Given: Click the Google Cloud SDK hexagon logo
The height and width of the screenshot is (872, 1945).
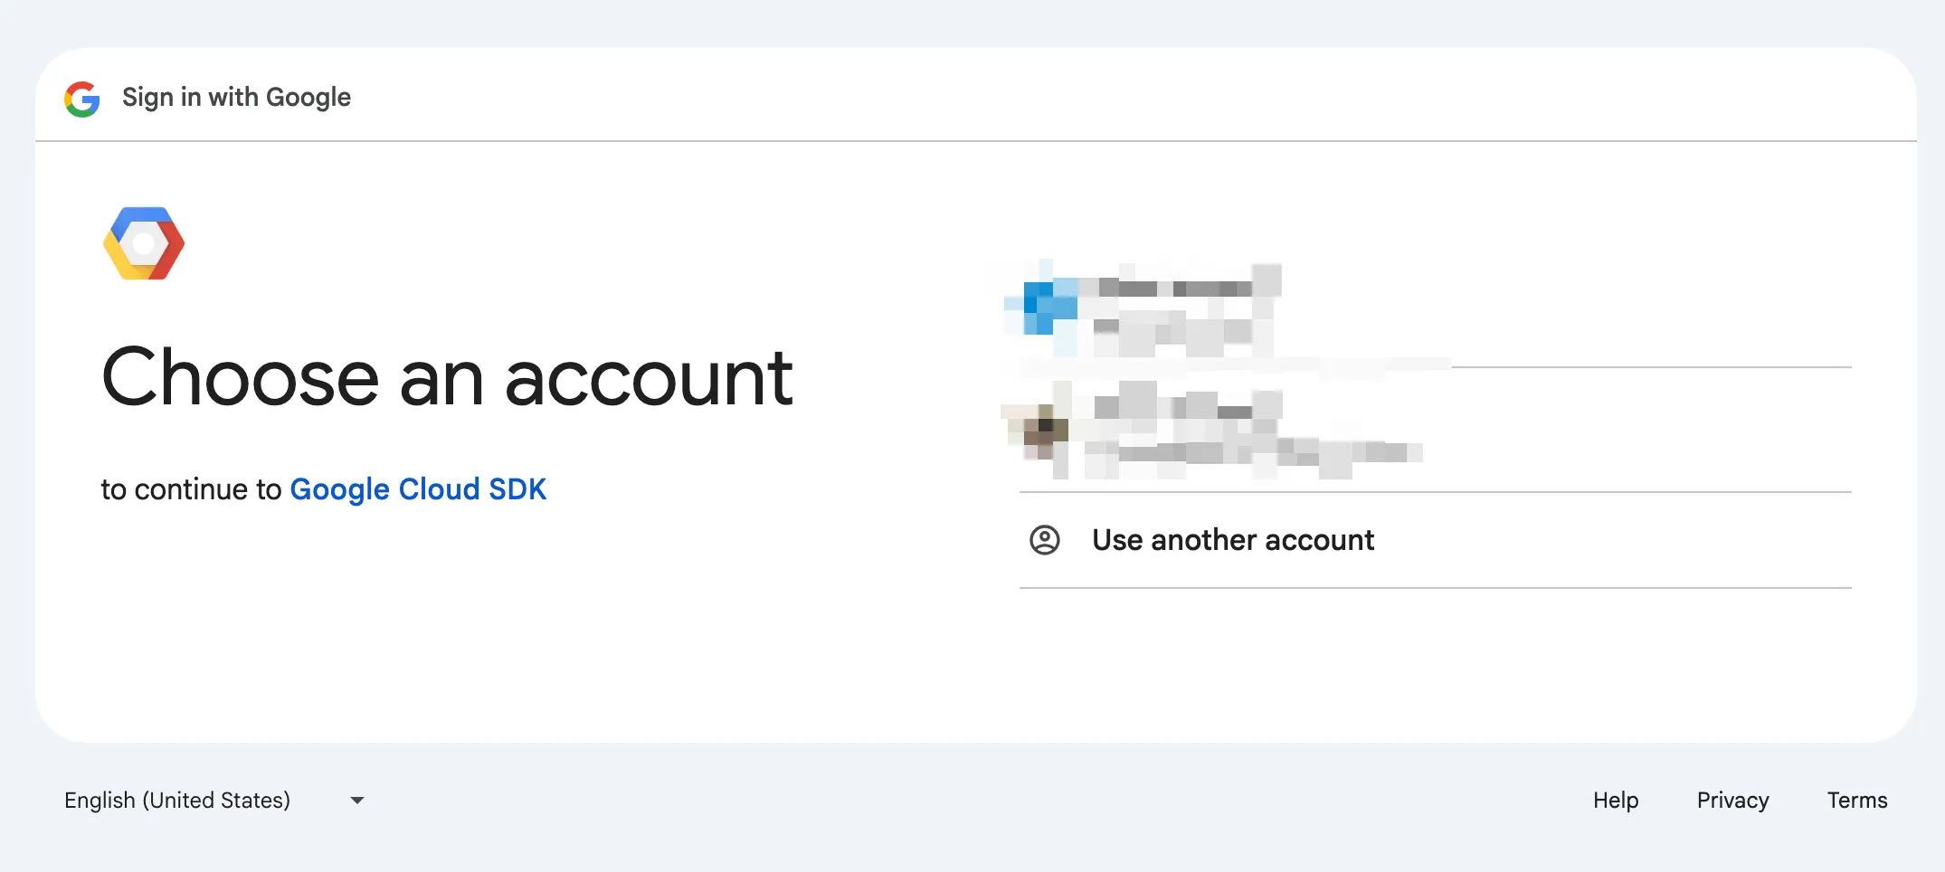Looking at the screenshot, I should (x=144, y=243).
